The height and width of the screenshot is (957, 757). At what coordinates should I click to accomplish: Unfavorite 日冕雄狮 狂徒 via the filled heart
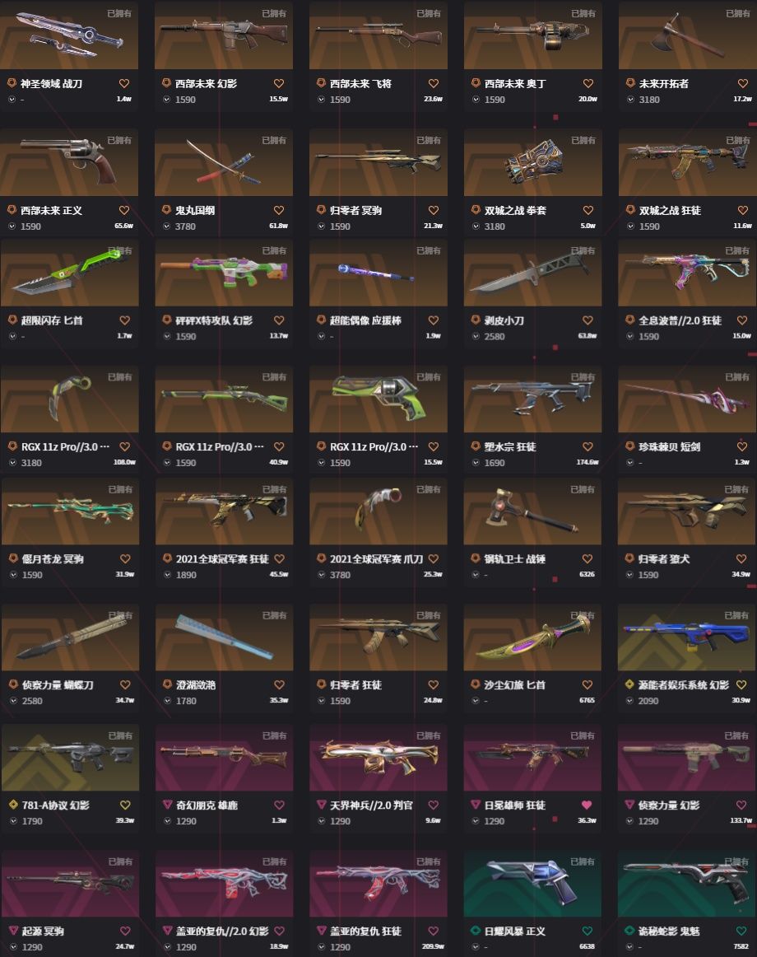pos(587,805)
